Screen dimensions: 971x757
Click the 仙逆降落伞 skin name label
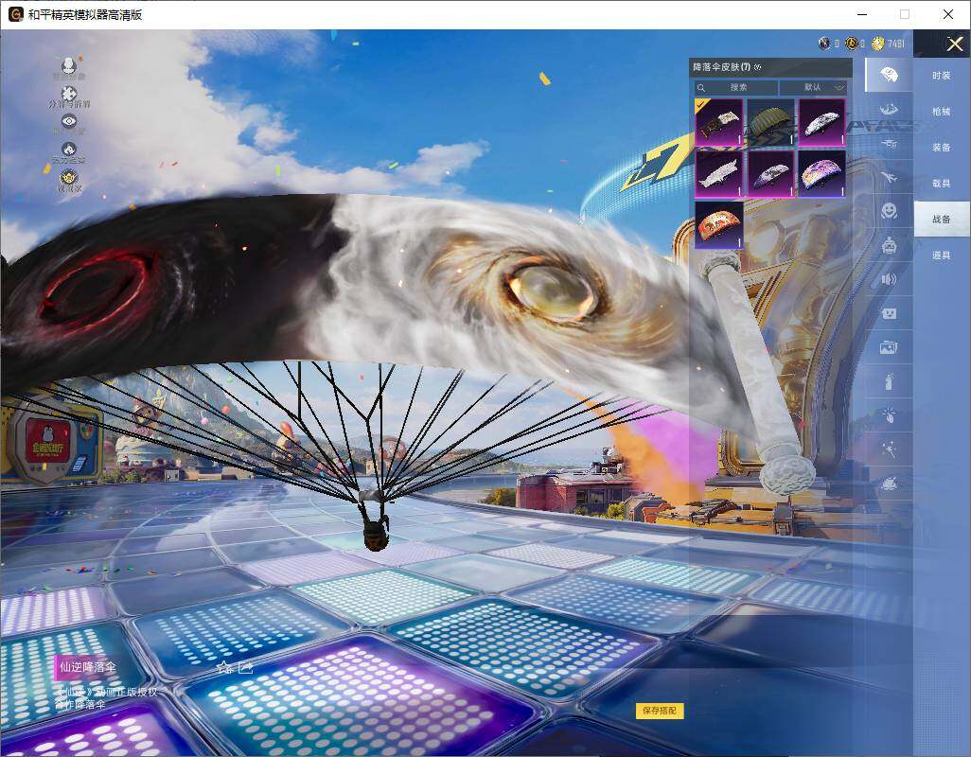(87, 667)
